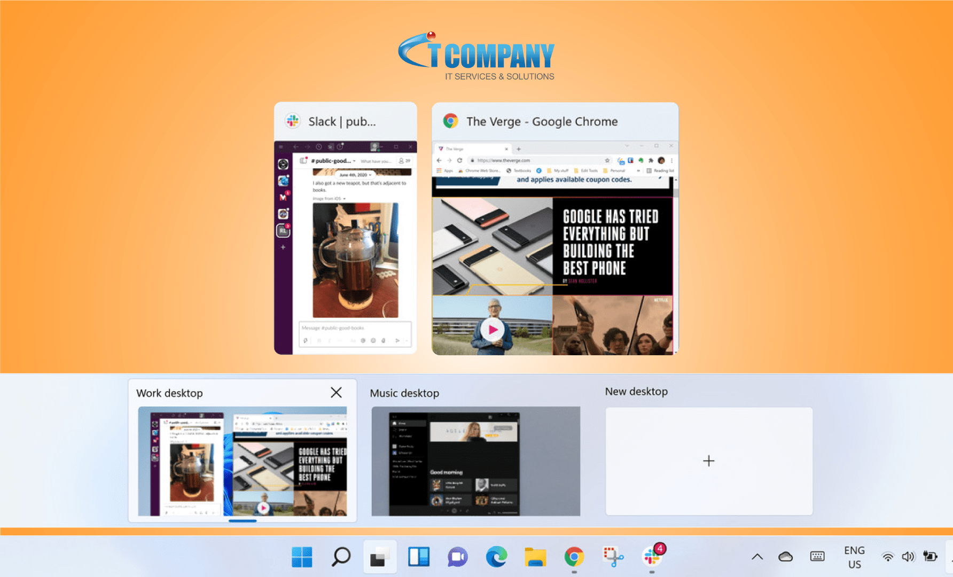Open Chrome three-dot menu
This screenshot has height=577, width=953.
[671, 160]
